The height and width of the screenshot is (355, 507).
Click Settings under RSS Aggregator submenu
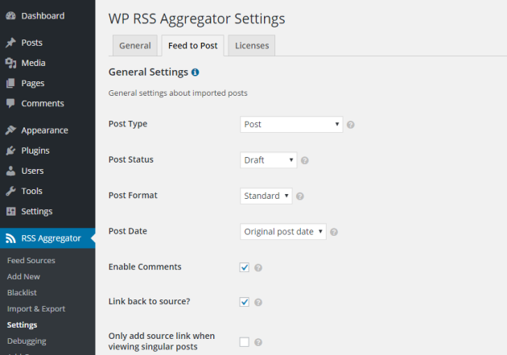(22, 325)
